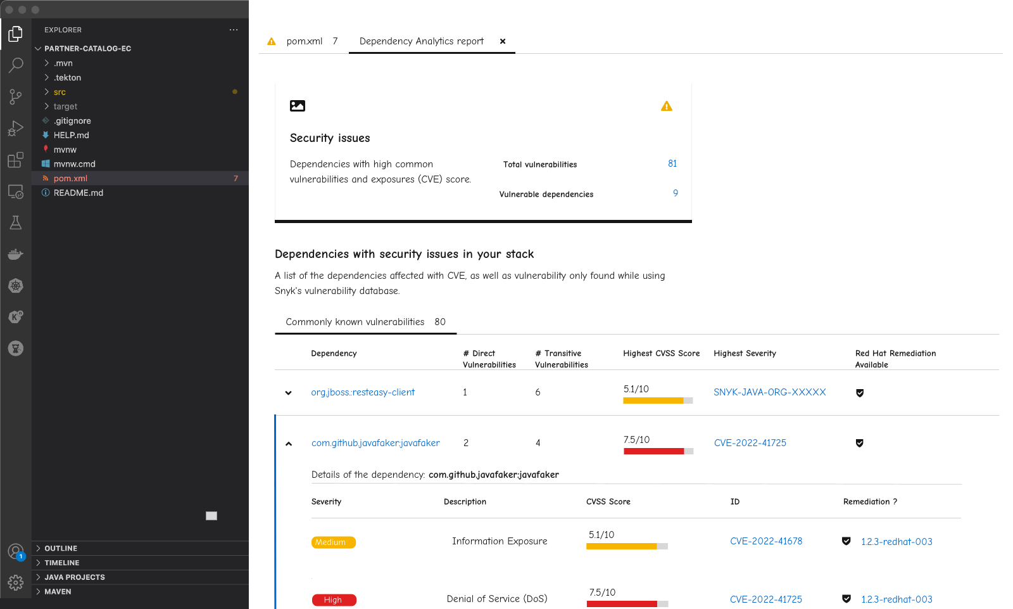This screenshot has width=1013, height=609.
Task: Open the Kubernetes helm wheel icon
Action: click(x=16, y=286)
